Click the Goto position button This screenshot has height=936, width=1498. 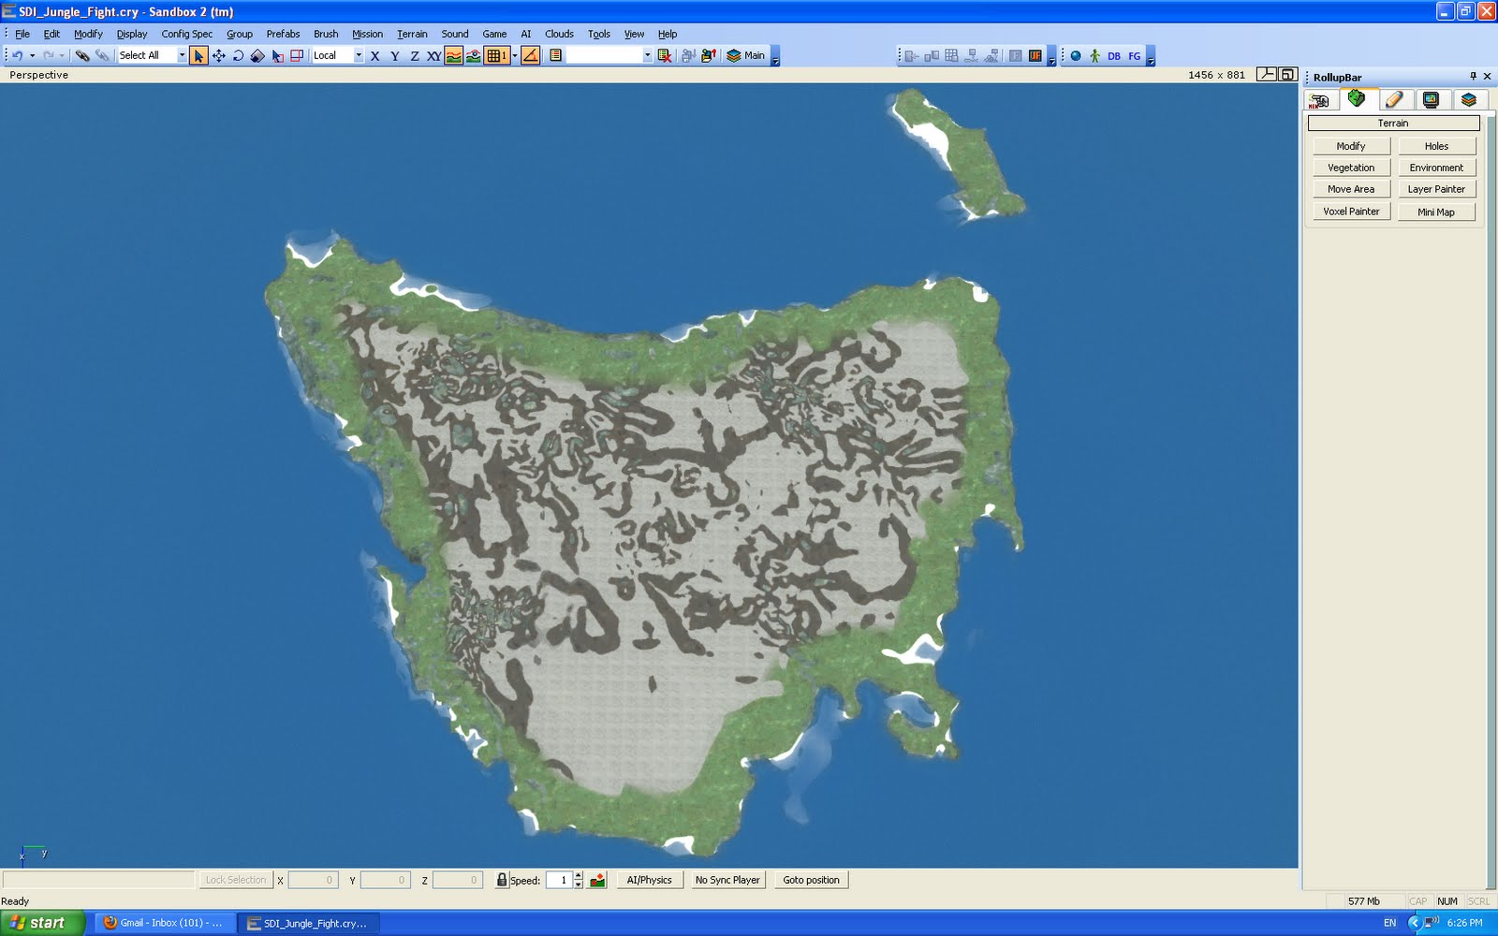point(811,880)
